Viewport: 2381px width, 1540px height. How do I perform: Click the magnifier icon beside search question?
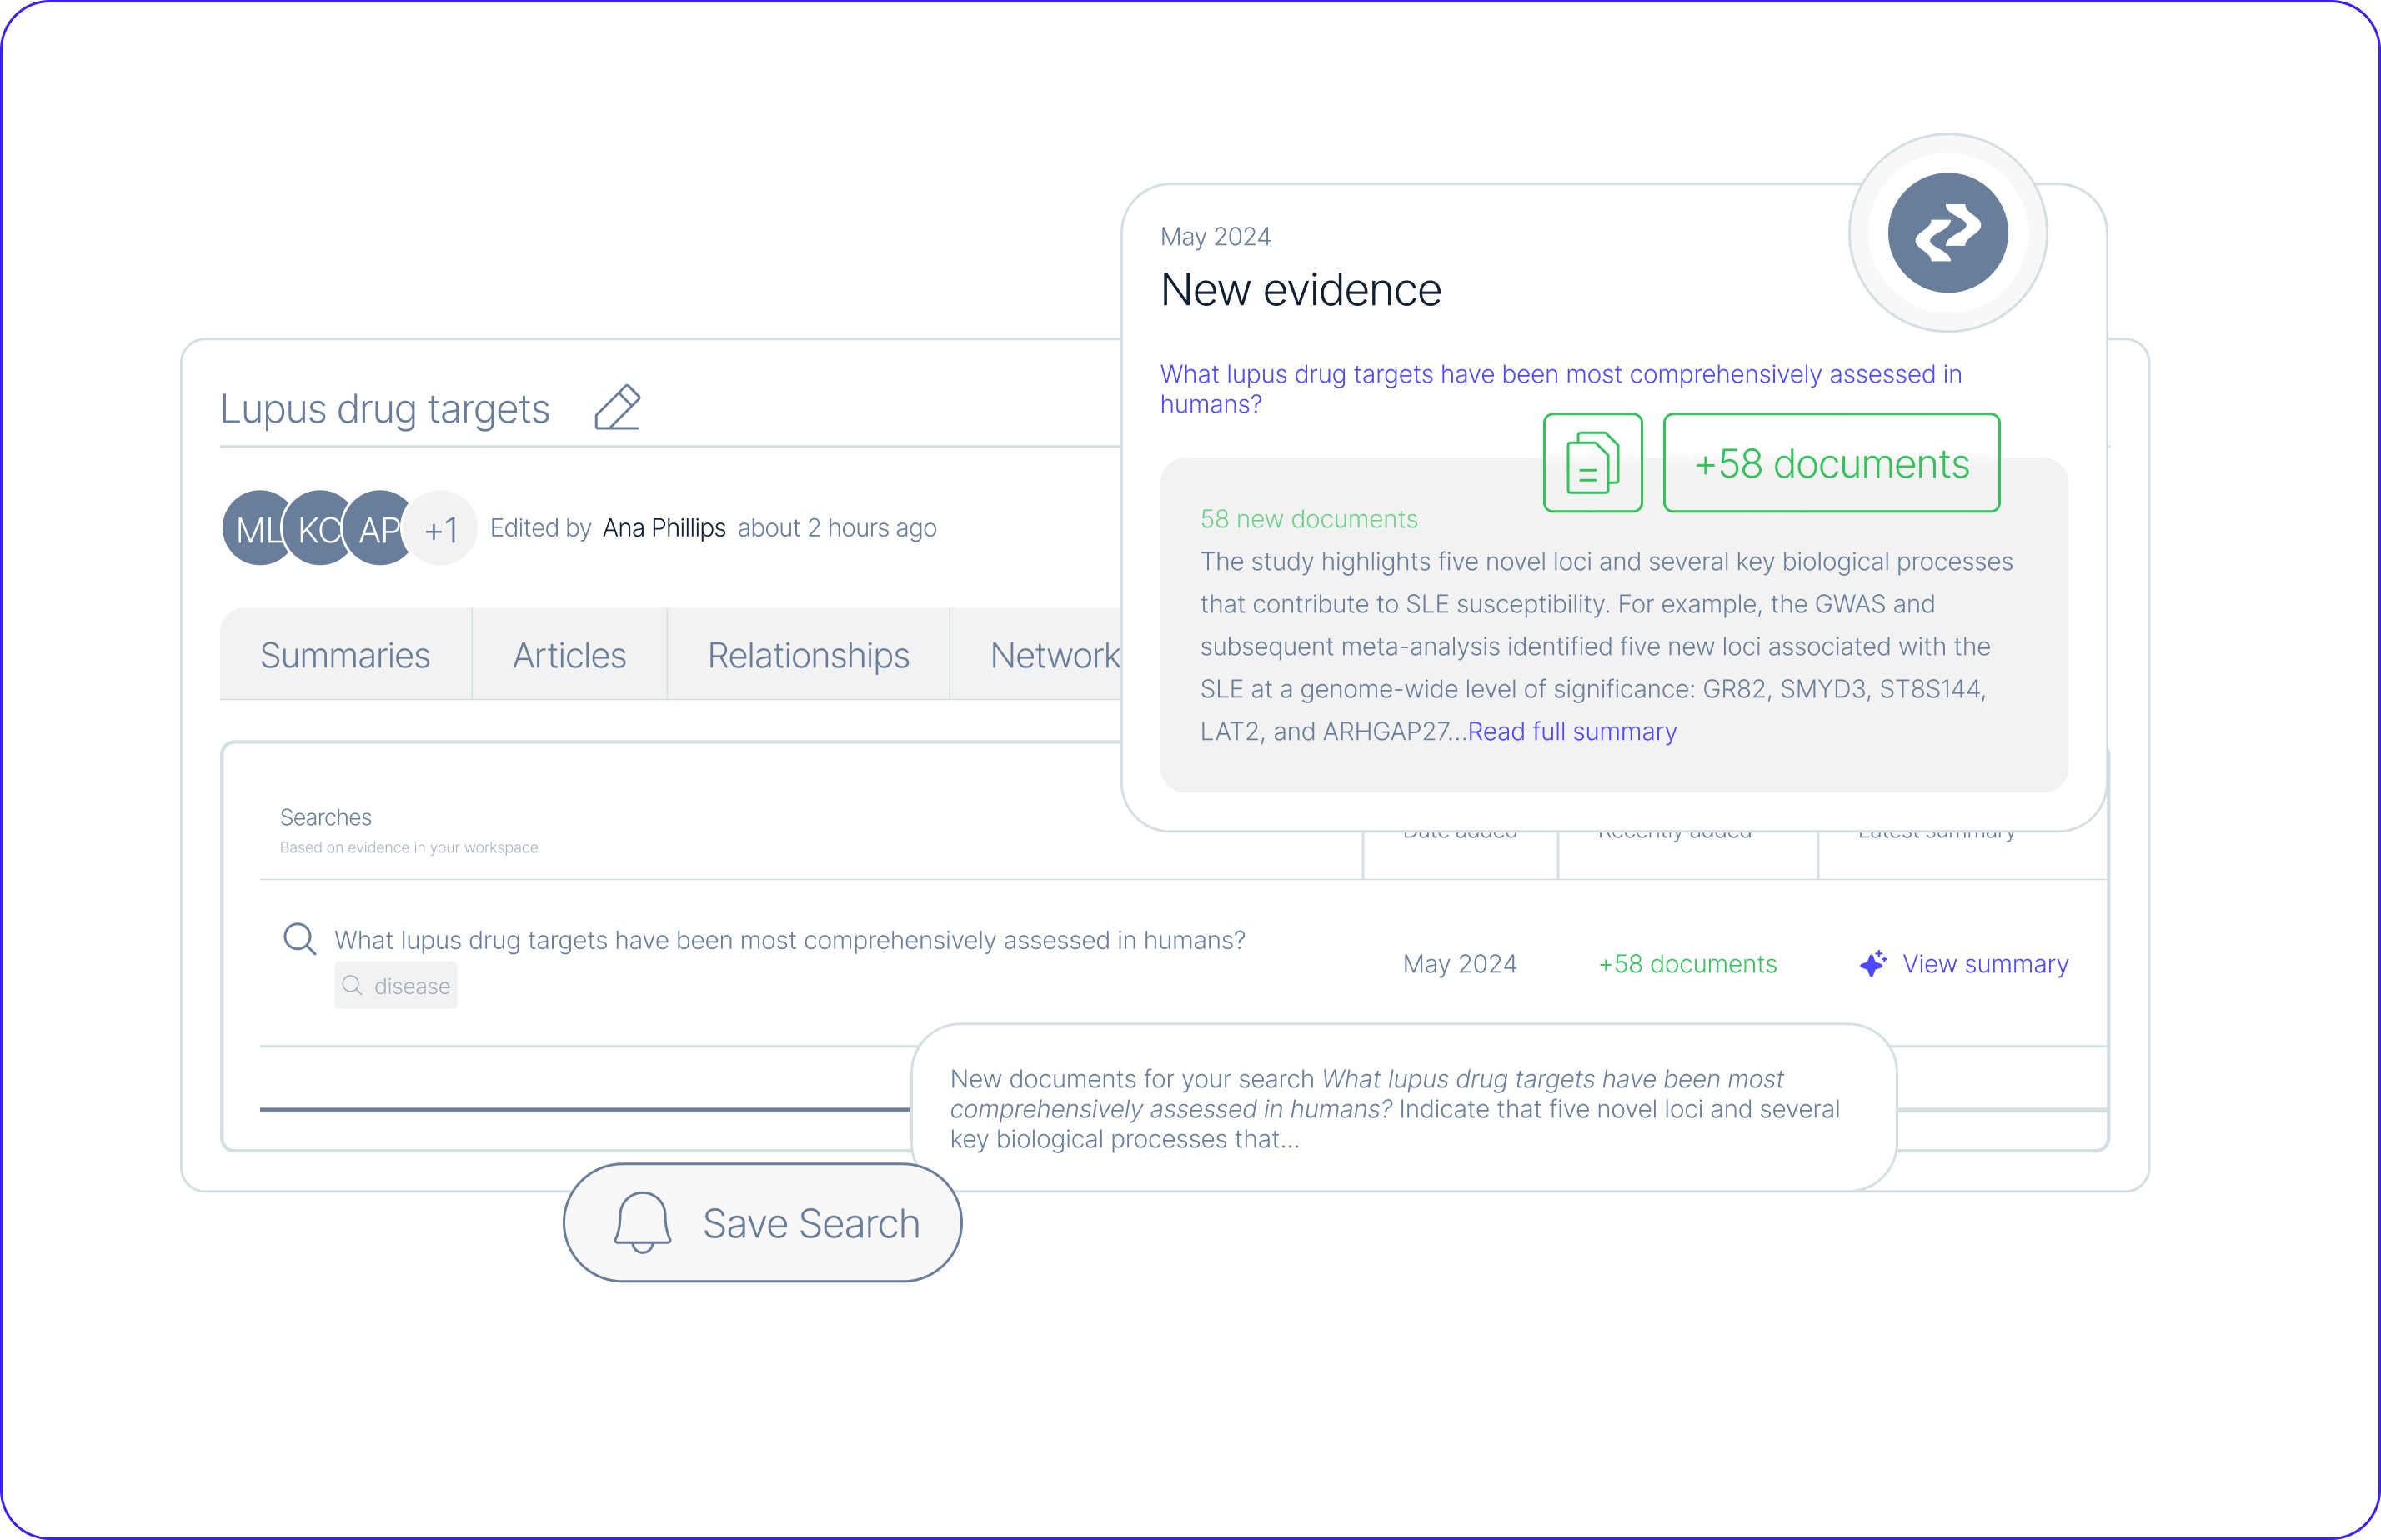tap(299, 939)
